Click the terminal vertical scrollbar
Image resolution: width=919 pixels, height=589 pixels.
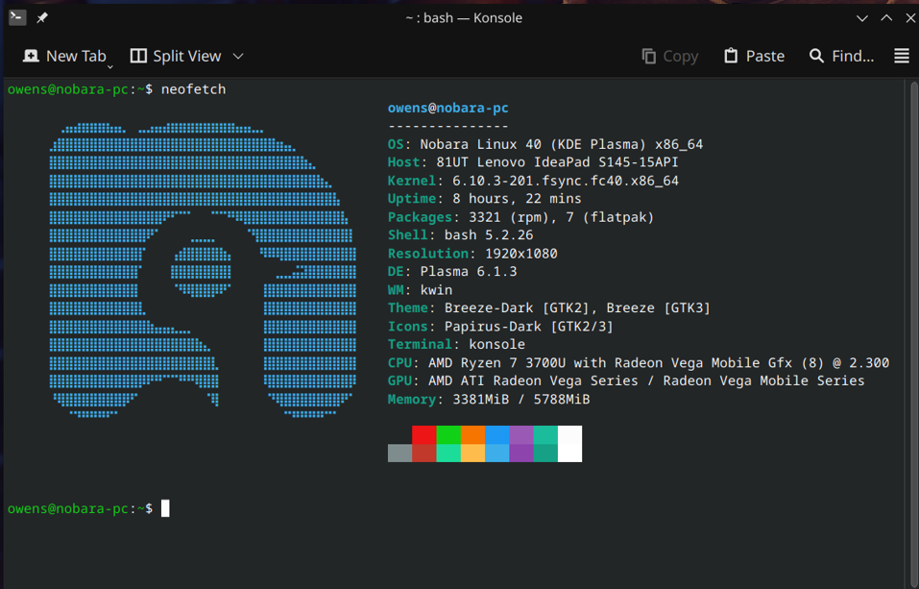tap(914, 334)
